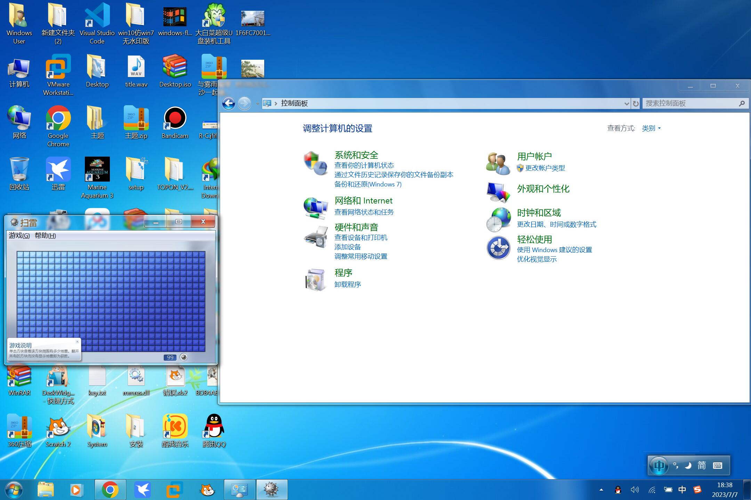Image resolution: width=751 pixels, height=500 pixels.
Task: Click 优化视觉显示 link
Action: (x=536, y=259)
